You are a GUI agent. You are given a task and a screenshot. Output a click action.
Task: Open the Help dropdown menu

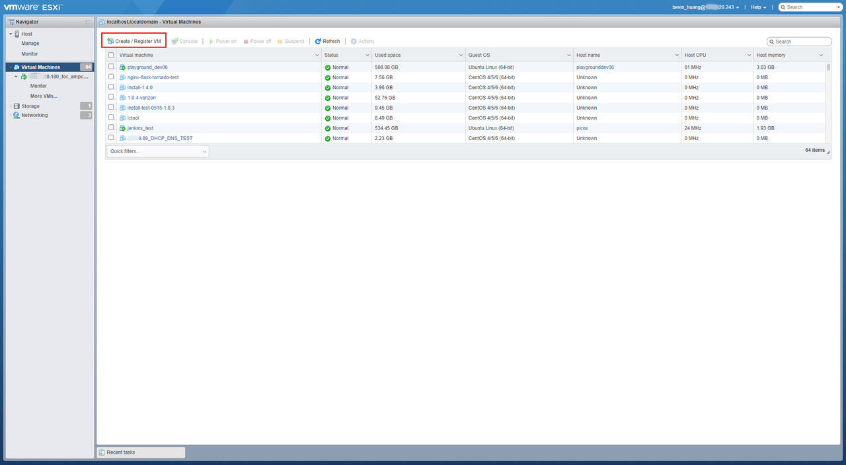pos(758,7)
